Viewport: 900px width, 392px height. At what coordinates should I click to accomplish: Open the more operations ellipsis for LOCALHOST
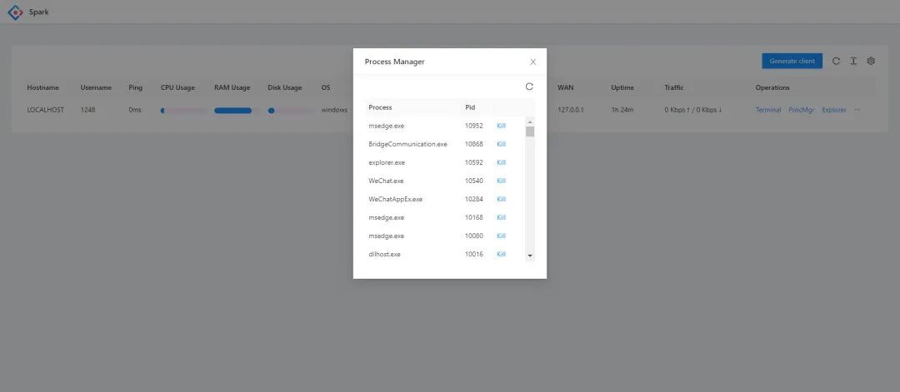pos(857,110)
